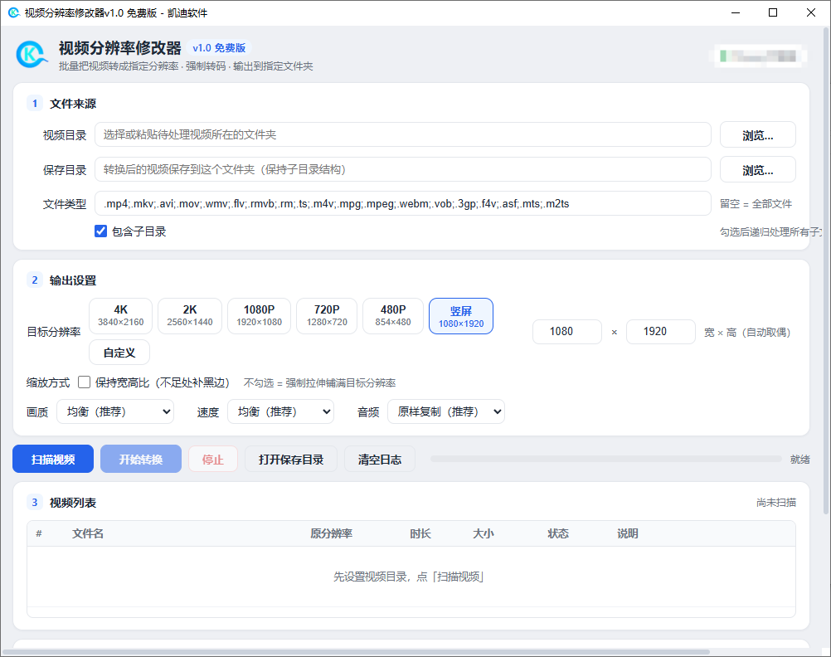
Task: Browse for the 保存目录 folder
Action: click(x=758, y=170)
